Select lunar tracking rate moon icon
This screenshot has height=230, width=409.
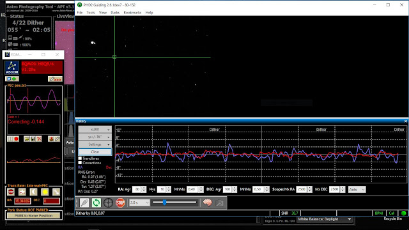pyautogui.click(x=33, y=192)
